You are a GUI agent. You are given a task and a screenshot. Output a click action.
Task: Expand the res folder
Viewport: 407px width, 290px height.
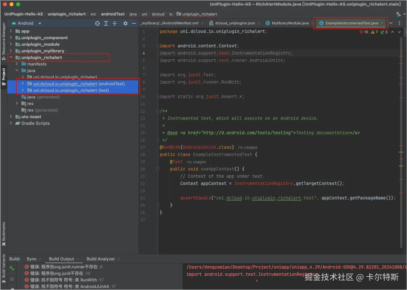(x=17, y=103)
